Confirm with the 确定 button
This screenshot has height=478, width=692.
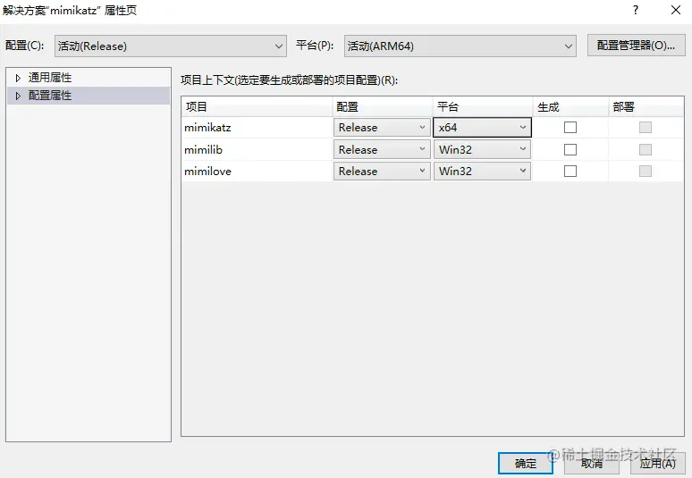pyautogui.click(x=525, y=464)
